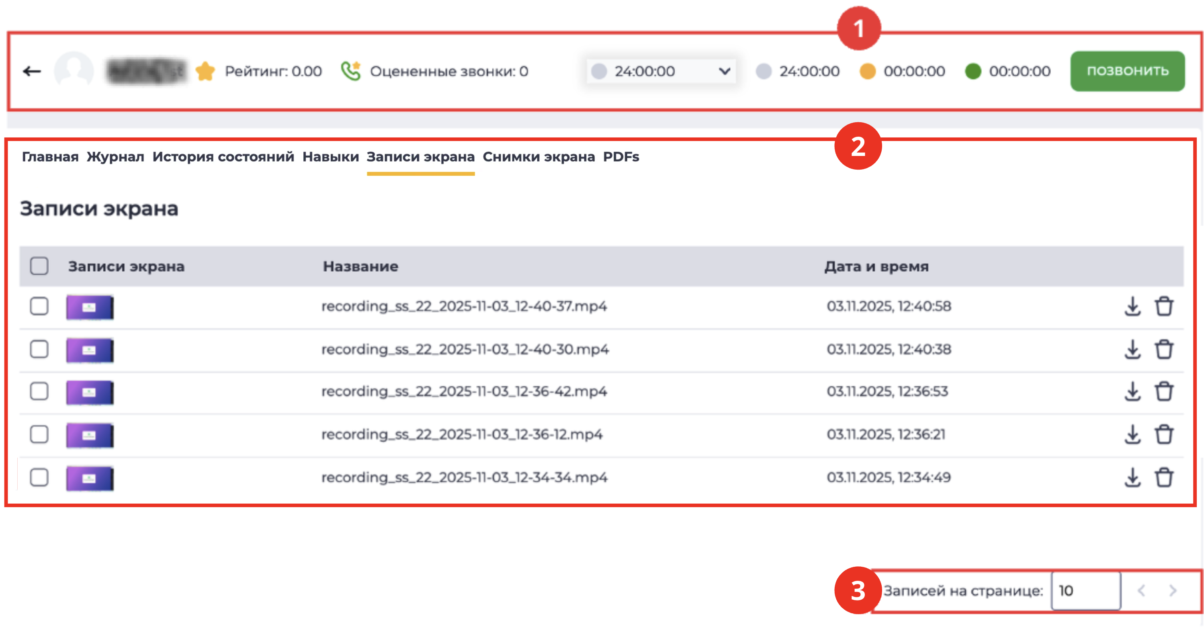This screenshot has width=1204, height=627.
Task: Open the PDFs tab
Action: [x=621, y=157]
